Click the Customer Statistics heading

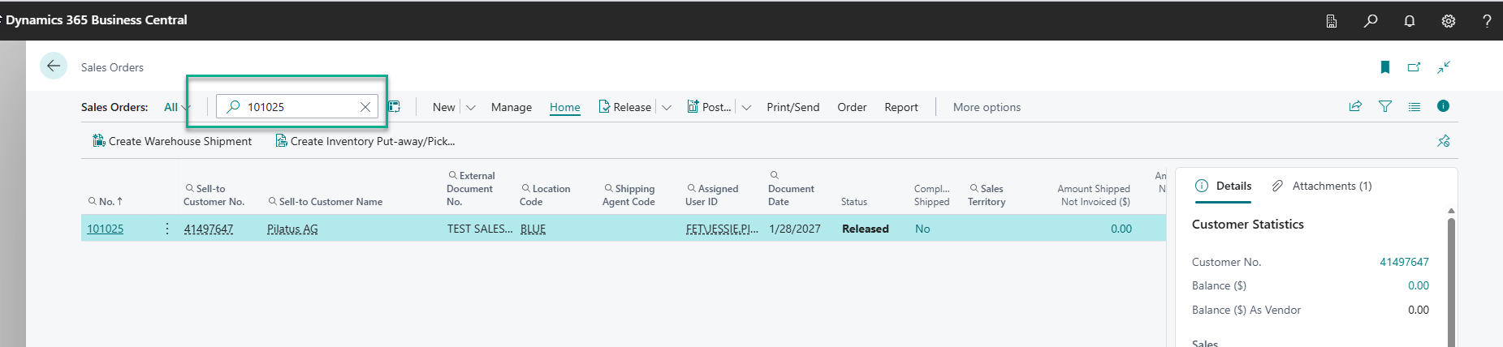1248,224
